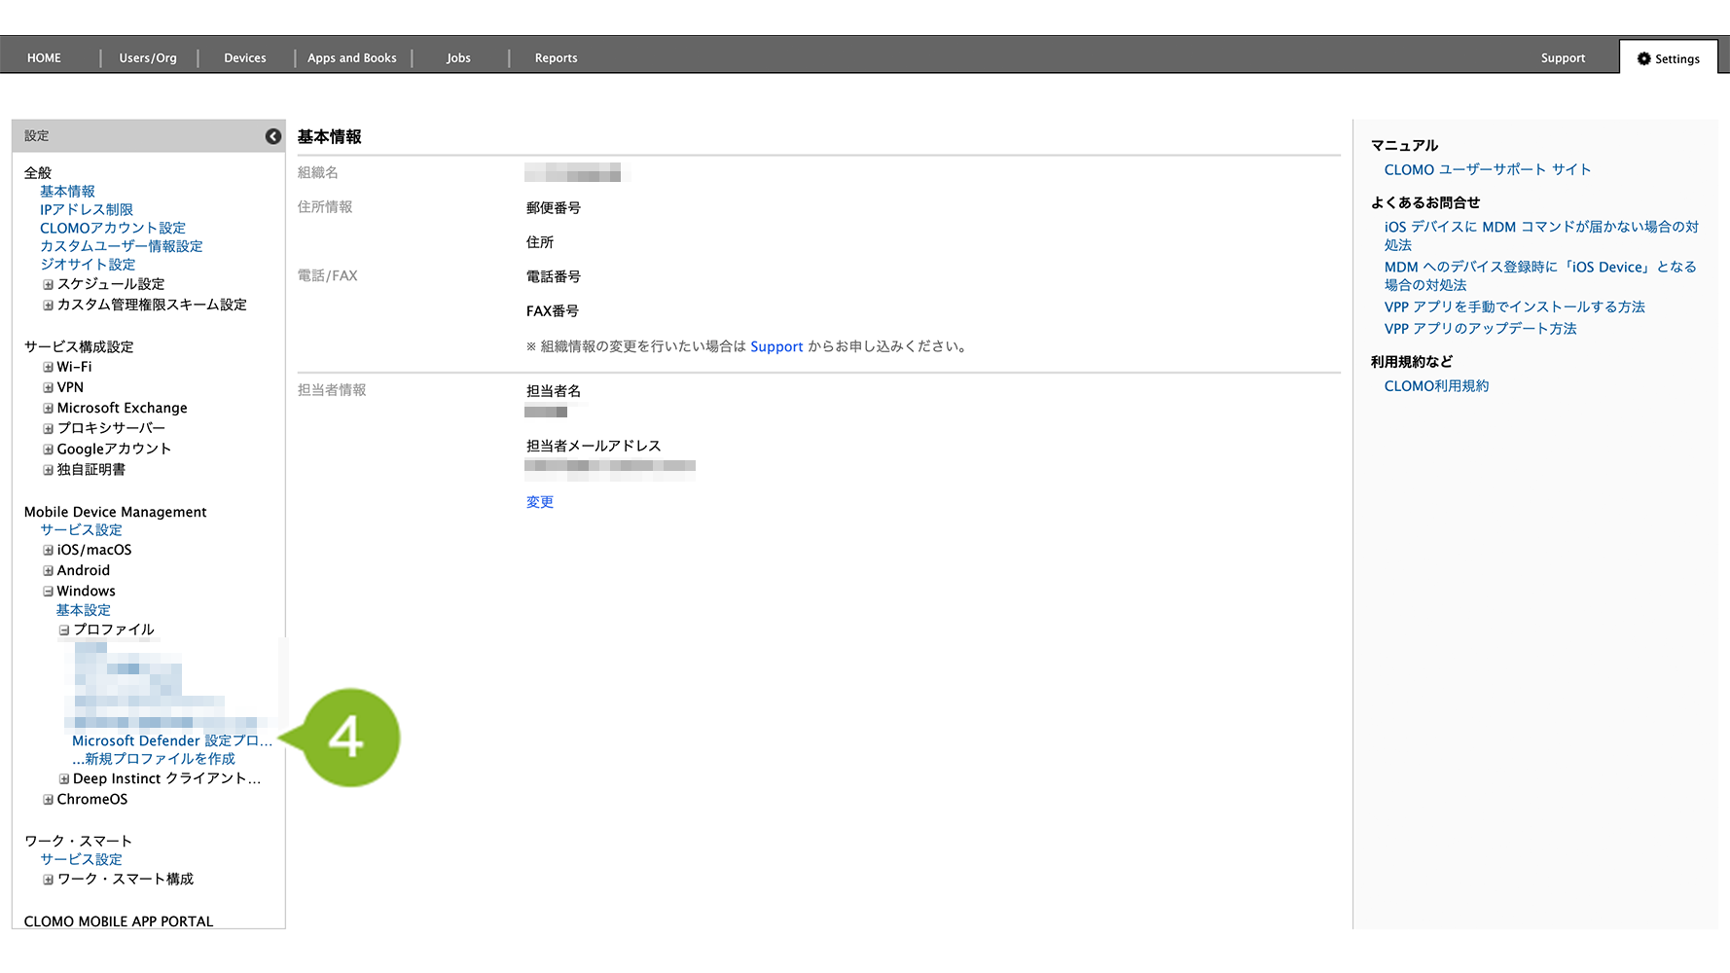The image size is (1730, 973).
Task: Expand the Wi-Fi configuration node
Action: (48, 368)
